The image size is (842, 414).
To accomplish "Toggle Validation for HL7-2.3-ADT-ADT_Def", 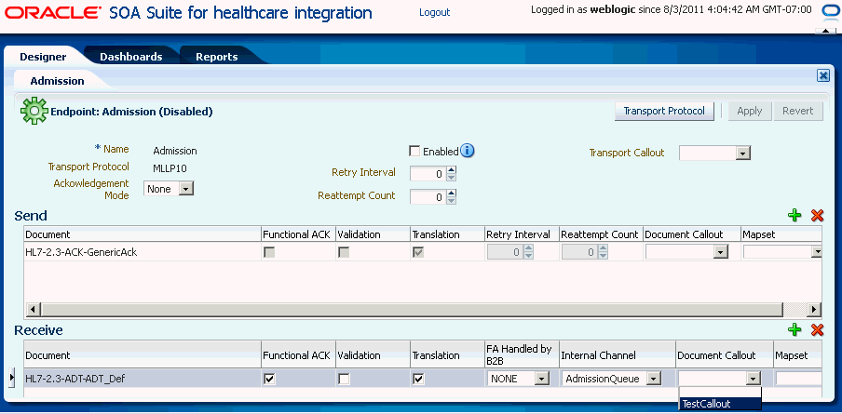I will tap(344, 380).
